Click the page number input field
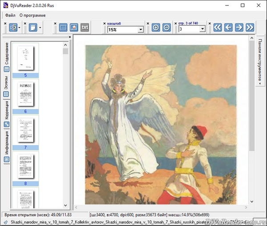Screen dimensions: 267x226 (189, 29)
